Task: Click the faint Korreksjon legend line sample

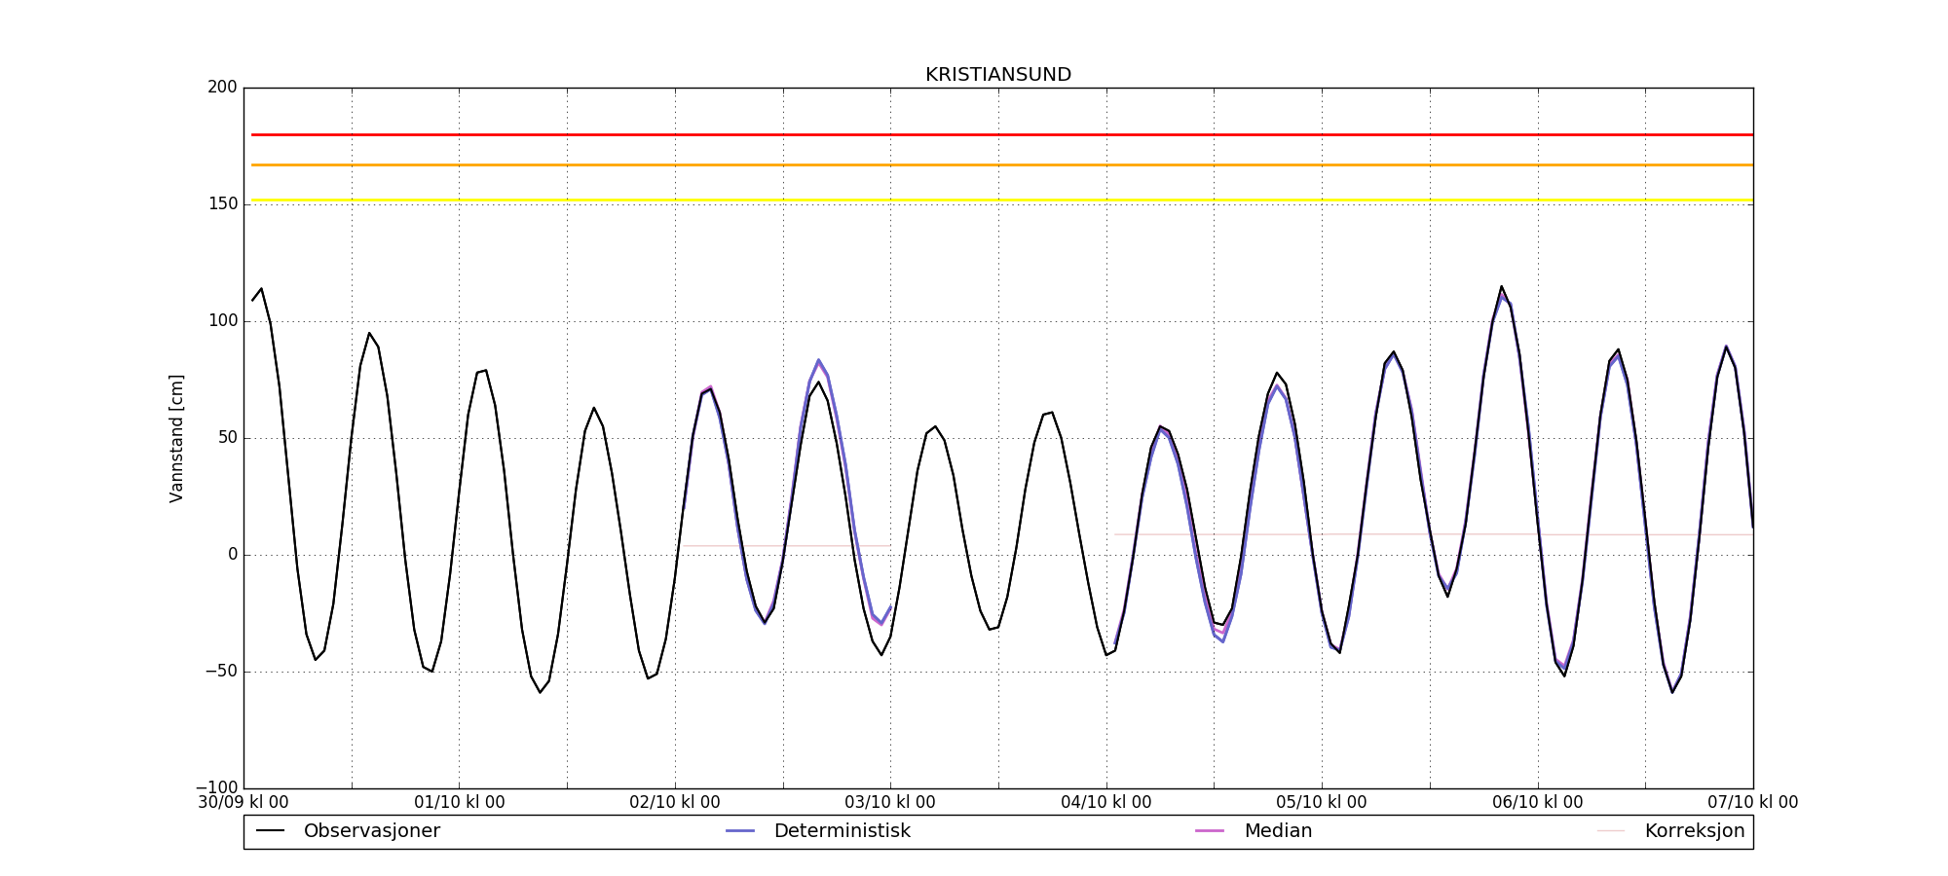Action: pos(1611,831)
